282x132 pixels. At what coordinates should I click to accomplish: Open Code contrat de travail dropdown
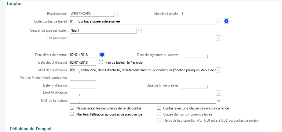(218, 21)
